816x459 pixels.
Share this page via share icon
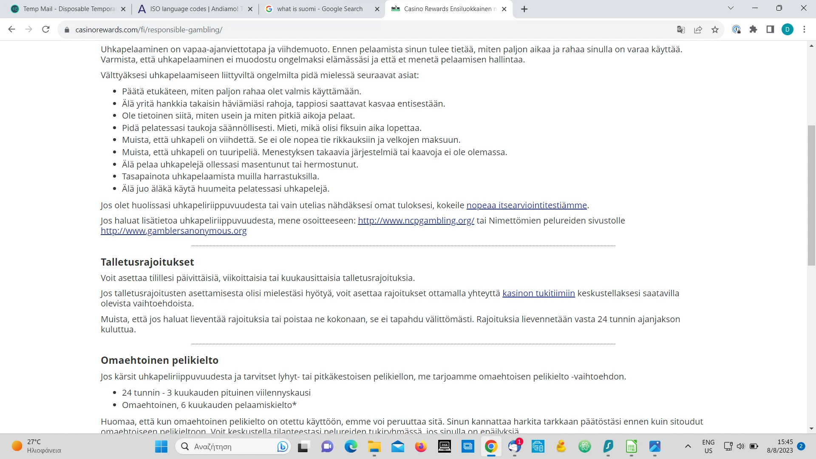[x=698, y=29]
